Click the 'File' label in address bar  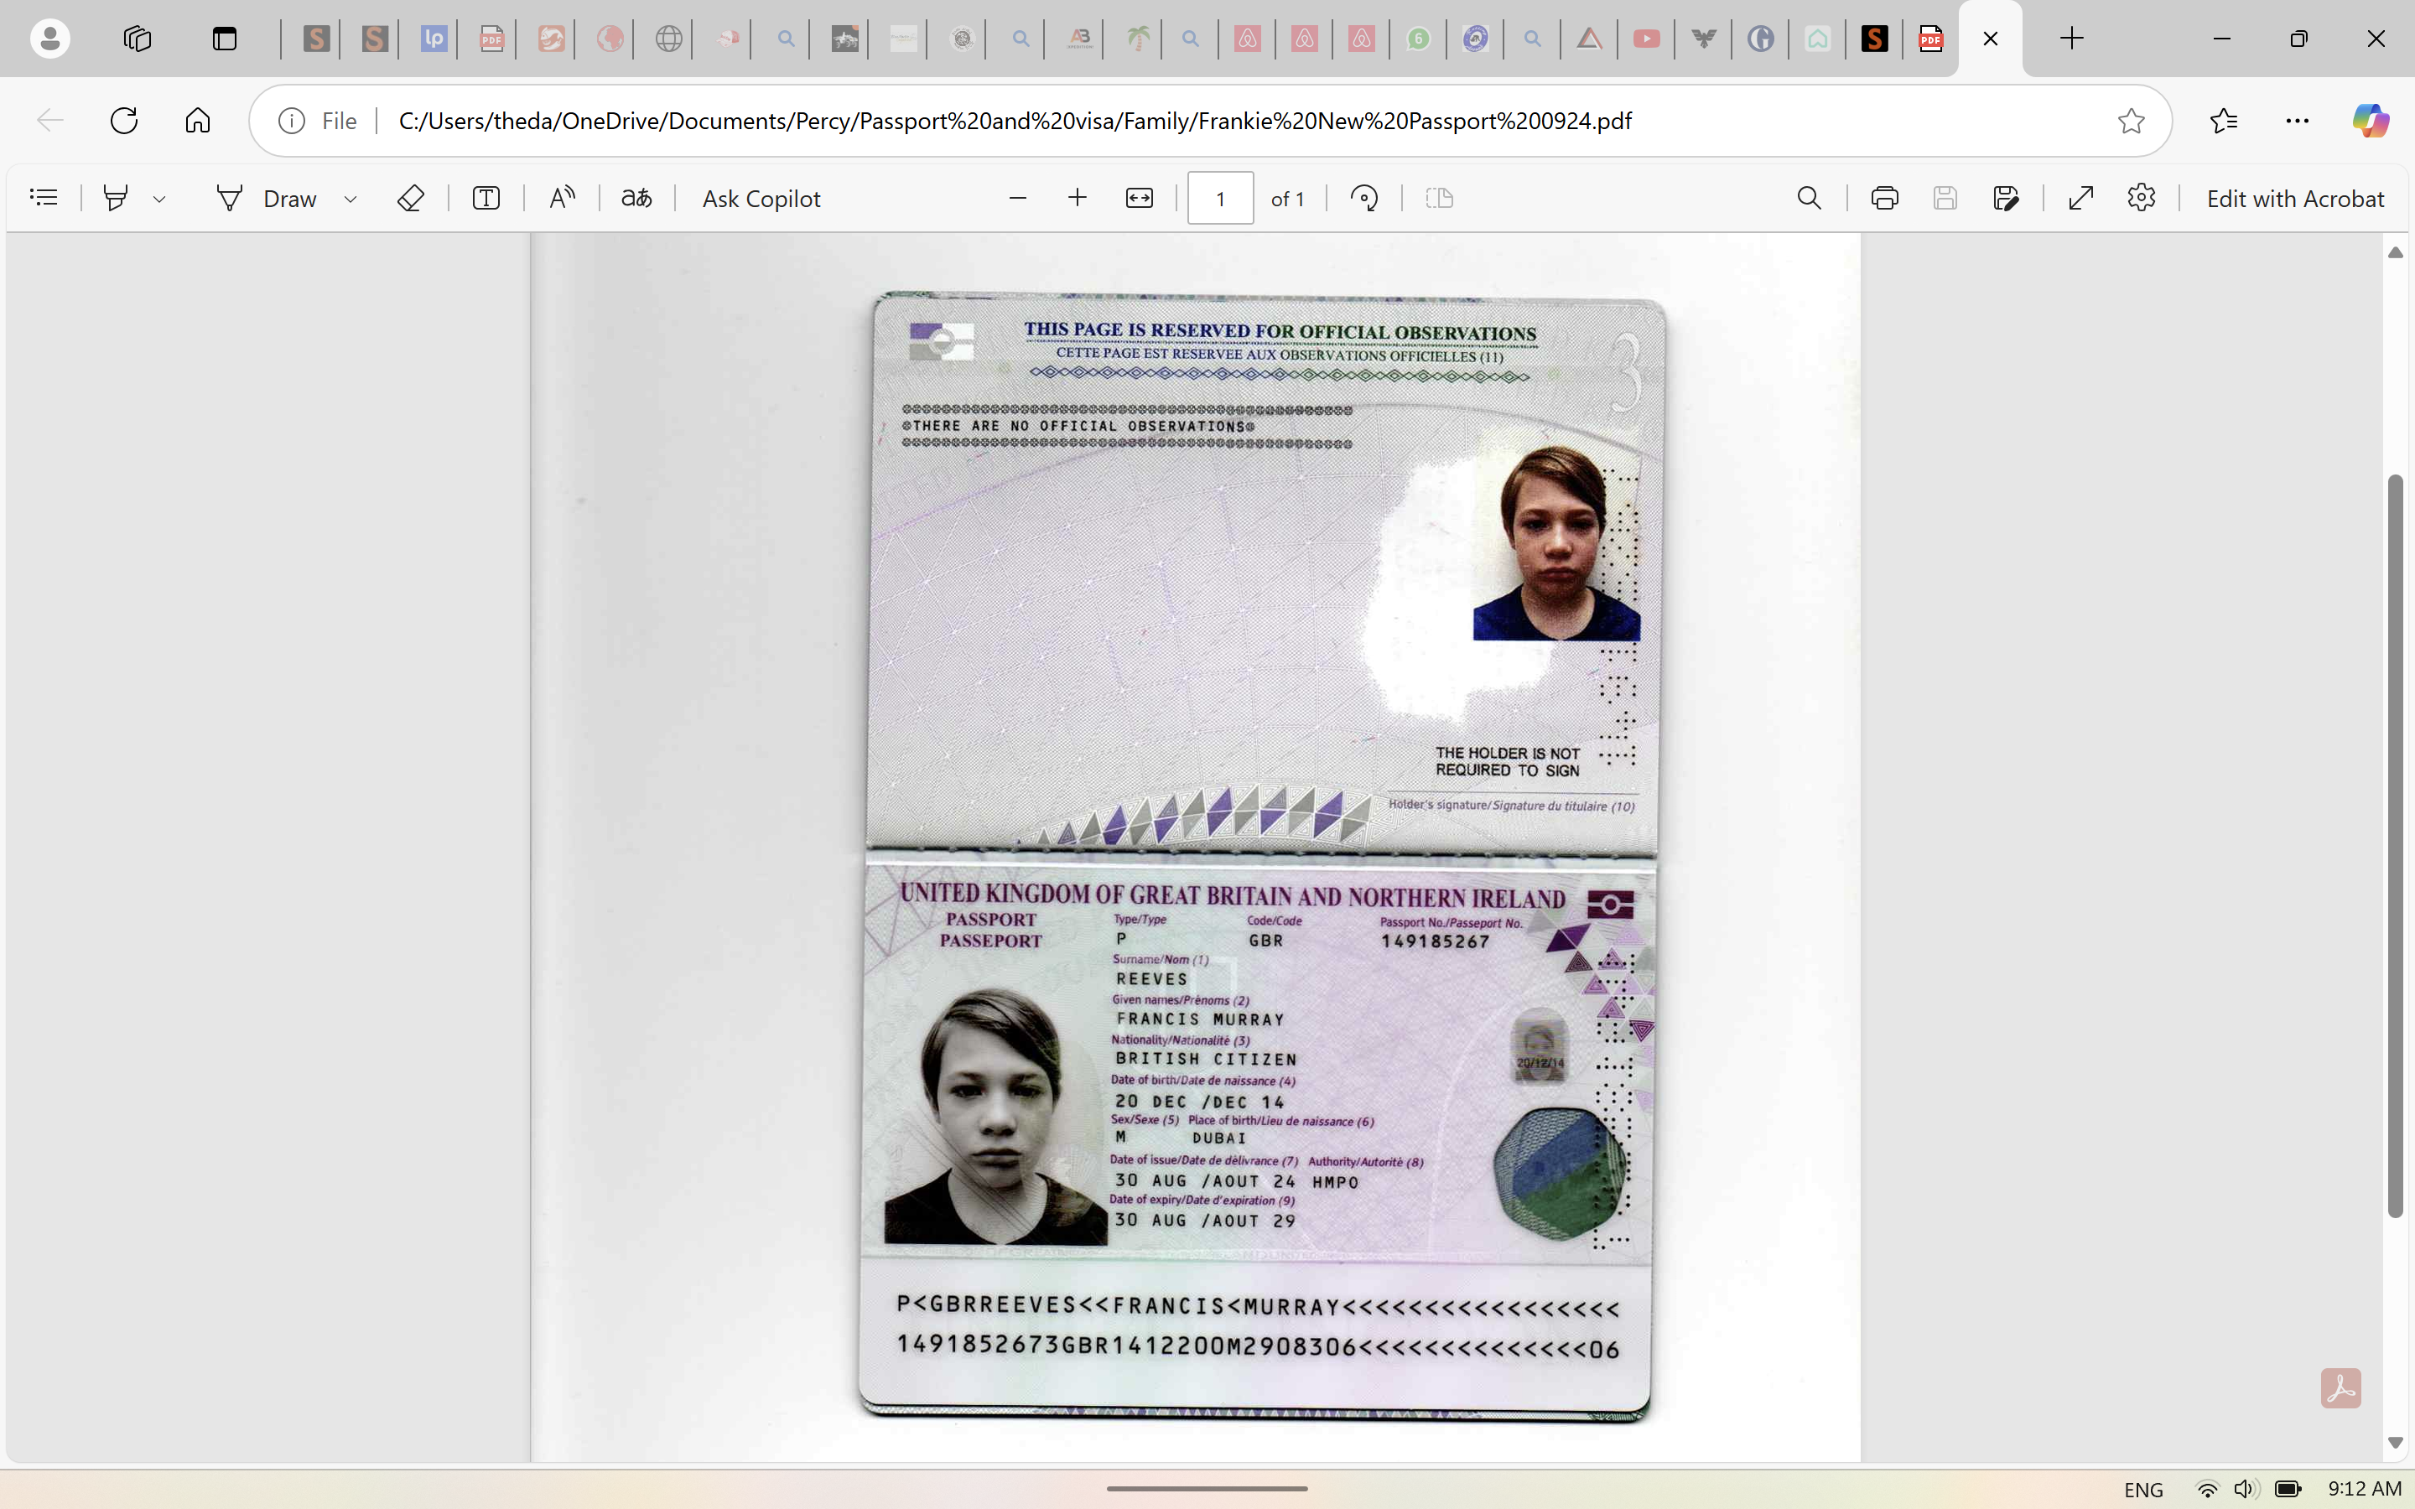340,121
